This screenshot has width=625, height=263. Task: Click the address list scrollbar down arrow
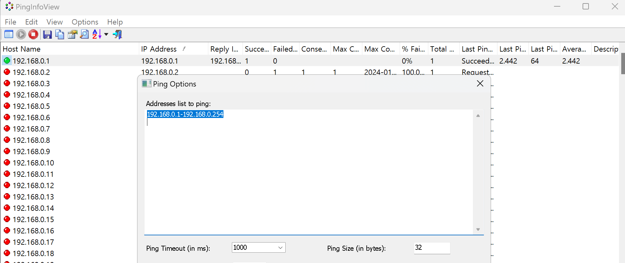(x=478, y=229)
